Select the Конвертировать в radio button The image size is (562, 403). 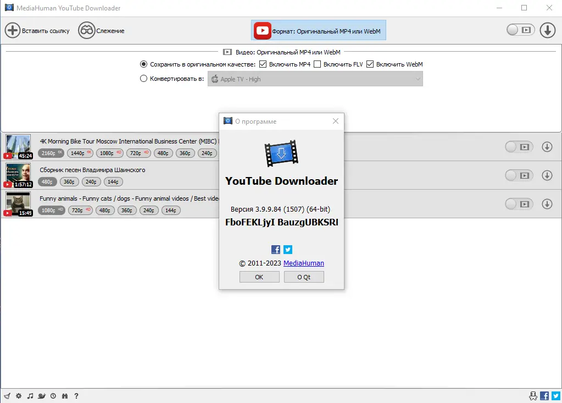point(142,78)
